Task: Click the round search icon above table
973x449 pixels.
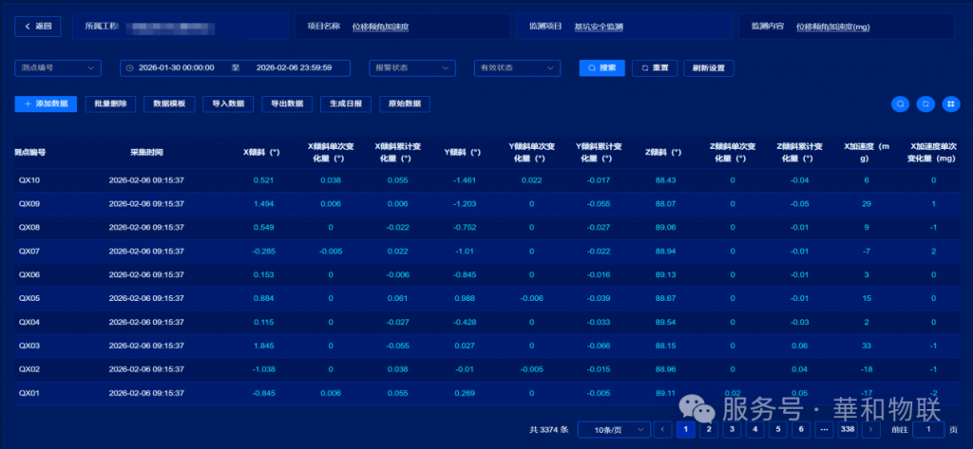Action: 901,104
